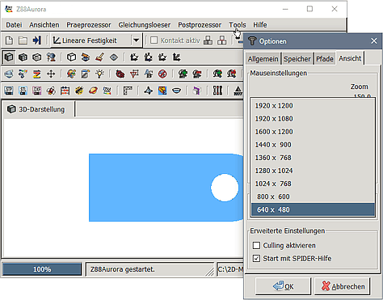Image resolution: width=383 pixels, height=300 pixels.
Task: Choose resolution 800 x 600
Action: (x=313, y=196)
